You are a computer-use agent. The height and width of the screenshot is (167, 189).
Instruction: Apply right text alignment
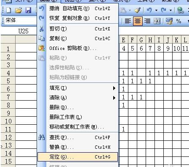coord(147,21)
